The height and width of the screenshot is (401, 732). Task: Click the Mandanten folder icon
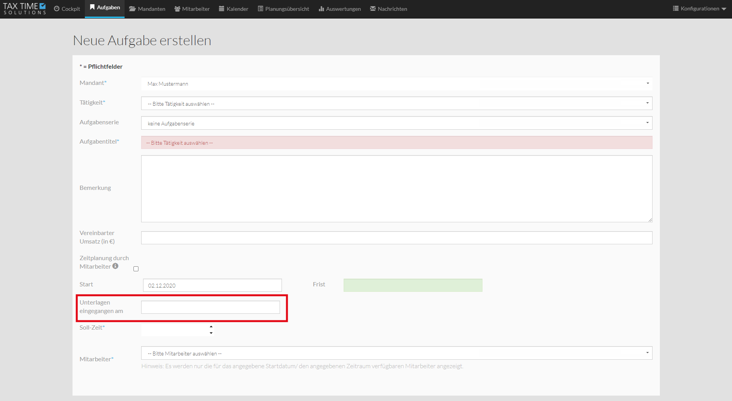tap(132, 8)
